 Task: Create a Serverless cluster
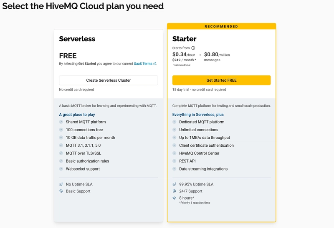pyautogui.click(x=109, y=80)
